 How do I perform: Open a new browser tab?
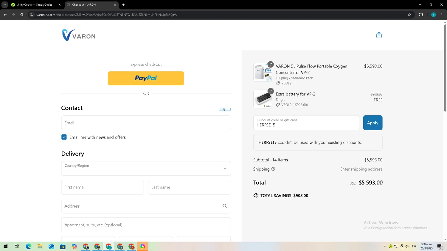[x=123, y=5]
